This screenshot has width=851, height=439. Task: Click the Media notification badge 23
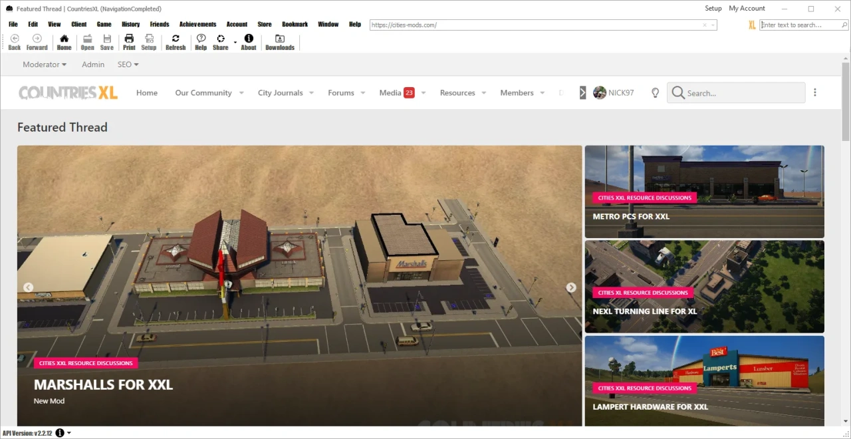click(409, 93)
